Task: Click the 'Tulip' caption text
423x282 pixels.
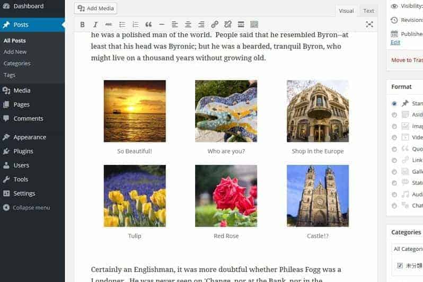Action: [135, 236]
